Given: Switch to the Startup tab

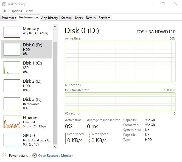Looking at the screenshot, I should coord(66,18).
